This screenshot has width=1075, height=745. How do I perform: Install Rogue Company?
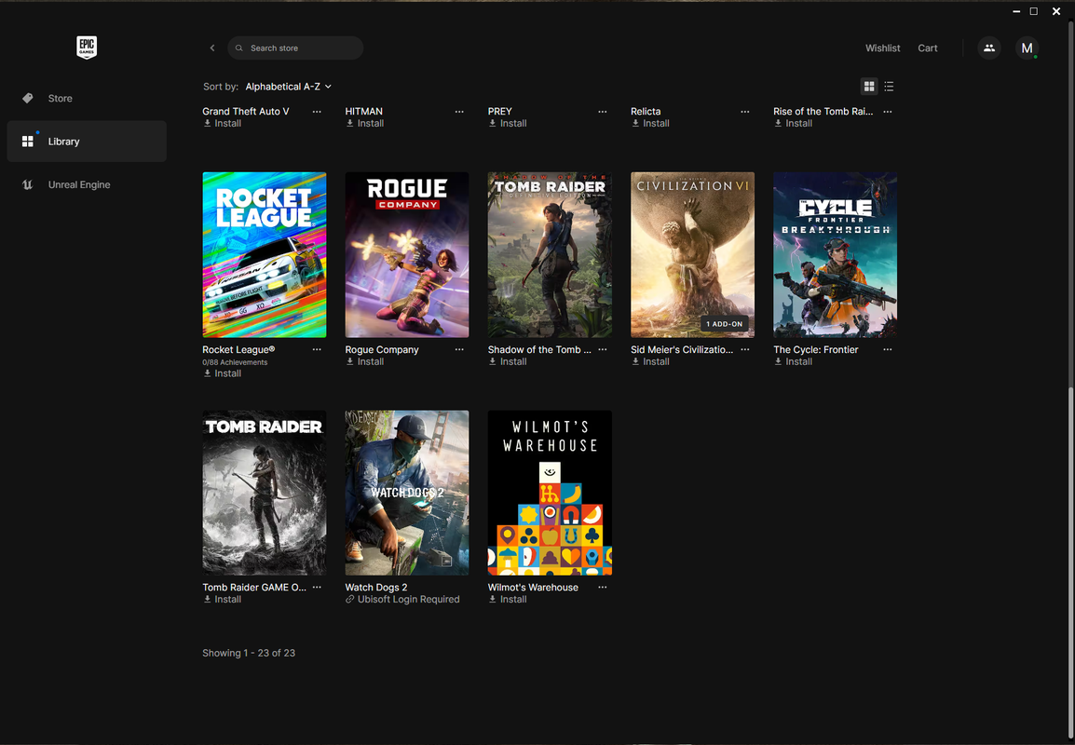tap(365, 362)
